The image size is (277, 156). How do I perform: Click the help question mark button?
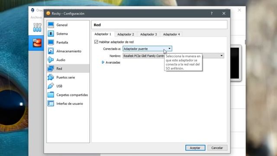[x=212, y=13]
